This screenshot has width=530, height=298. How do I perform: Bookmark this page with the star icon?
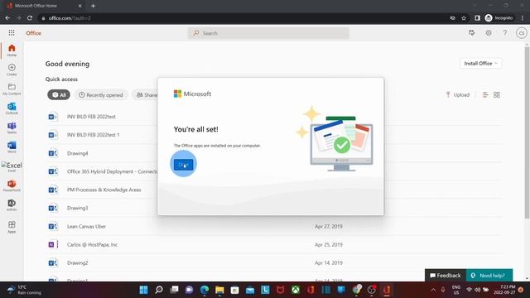pos(464,18)
